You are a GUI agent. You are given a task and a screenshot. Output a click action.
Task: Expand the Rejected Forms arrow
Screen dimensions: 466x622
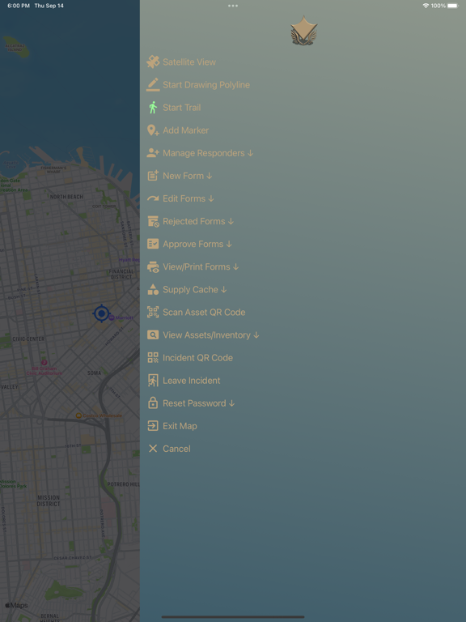pyautogui.click(x=231, y=221)
